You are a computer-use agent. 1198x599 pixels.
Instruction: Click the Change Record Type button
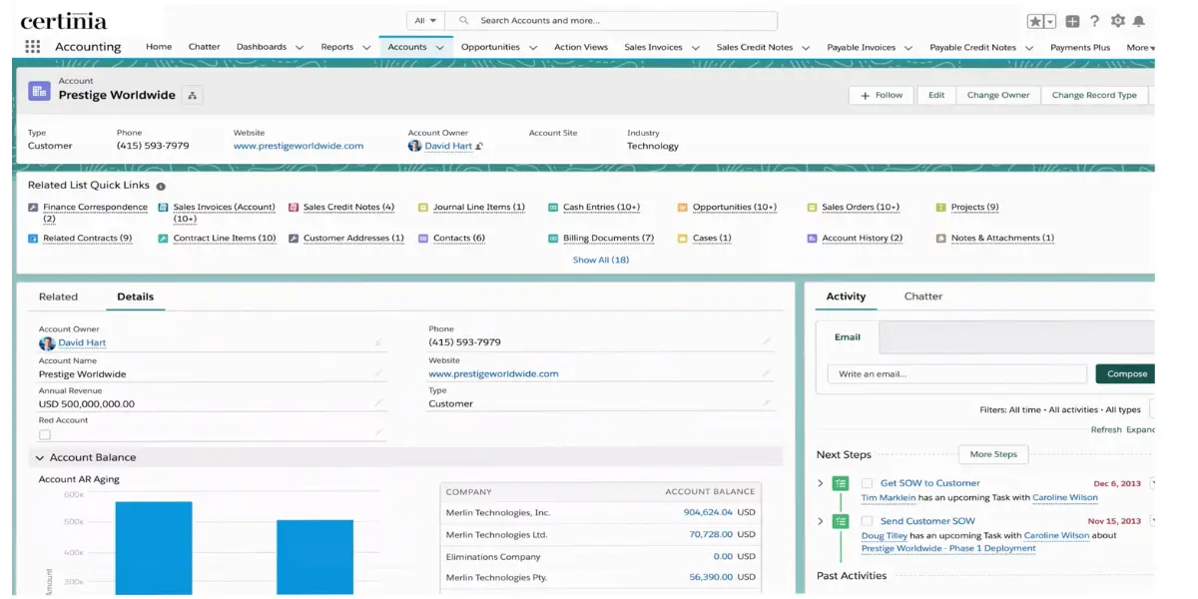1094,95
